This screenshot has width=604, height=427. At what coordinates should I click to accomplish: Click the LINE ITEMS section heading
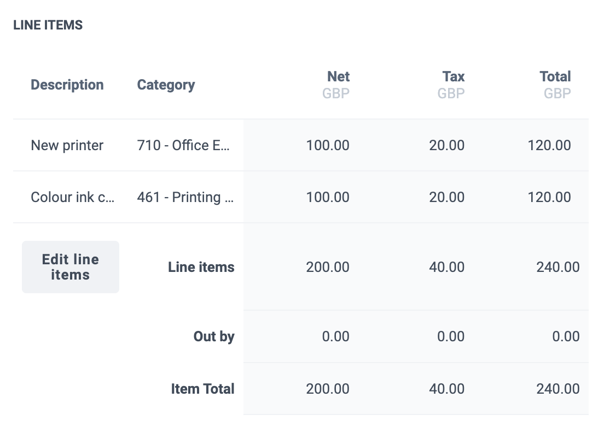(48, 25)
